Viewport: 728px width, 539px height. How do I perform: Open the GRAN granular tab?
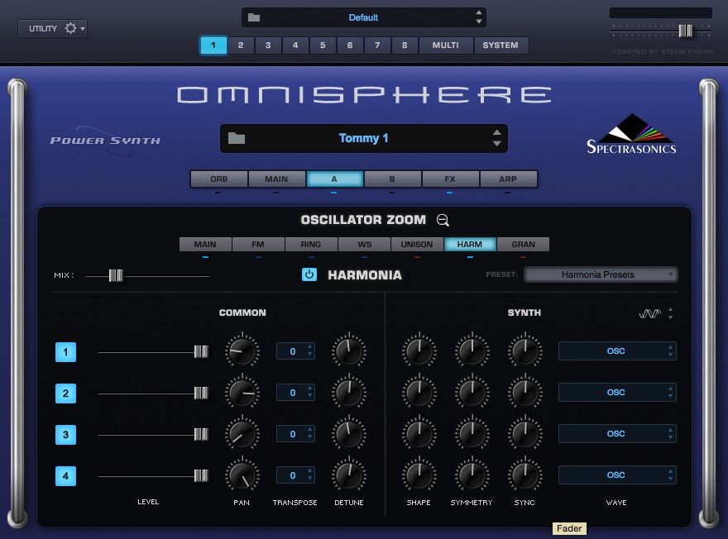point(523,245)
